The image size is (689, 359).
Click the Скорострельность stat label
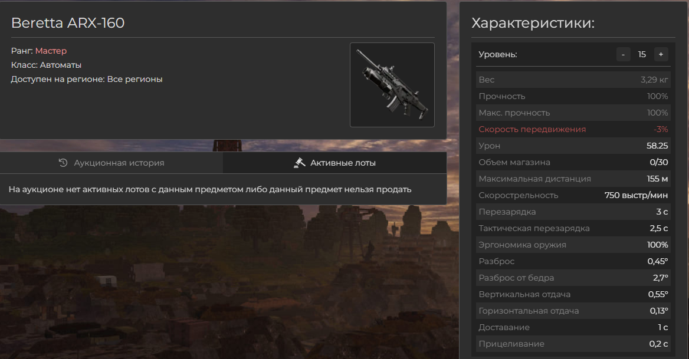pyautogui.click(x=519, y=195)
